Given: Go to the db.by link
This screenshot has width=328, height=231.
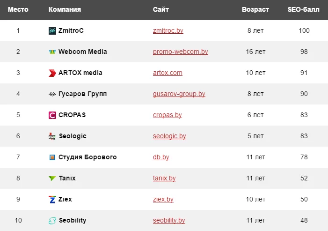Looking at the screenshot, I should point(161,157).
